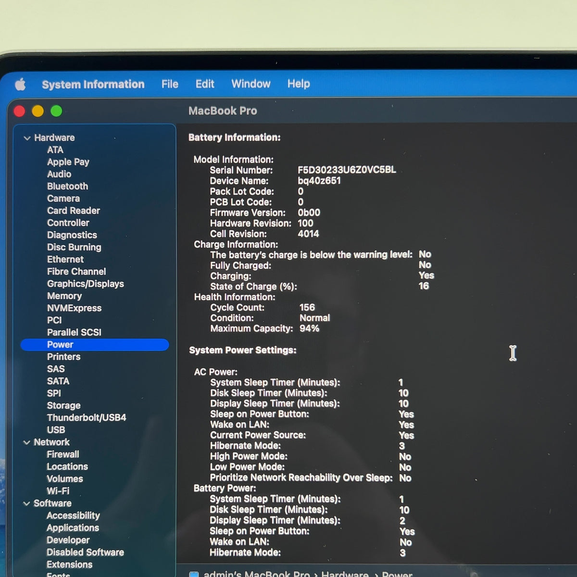Select Parallel SCSI in the sidebar
This screenshot has height=577, width=577.
(x=74, y=332)
